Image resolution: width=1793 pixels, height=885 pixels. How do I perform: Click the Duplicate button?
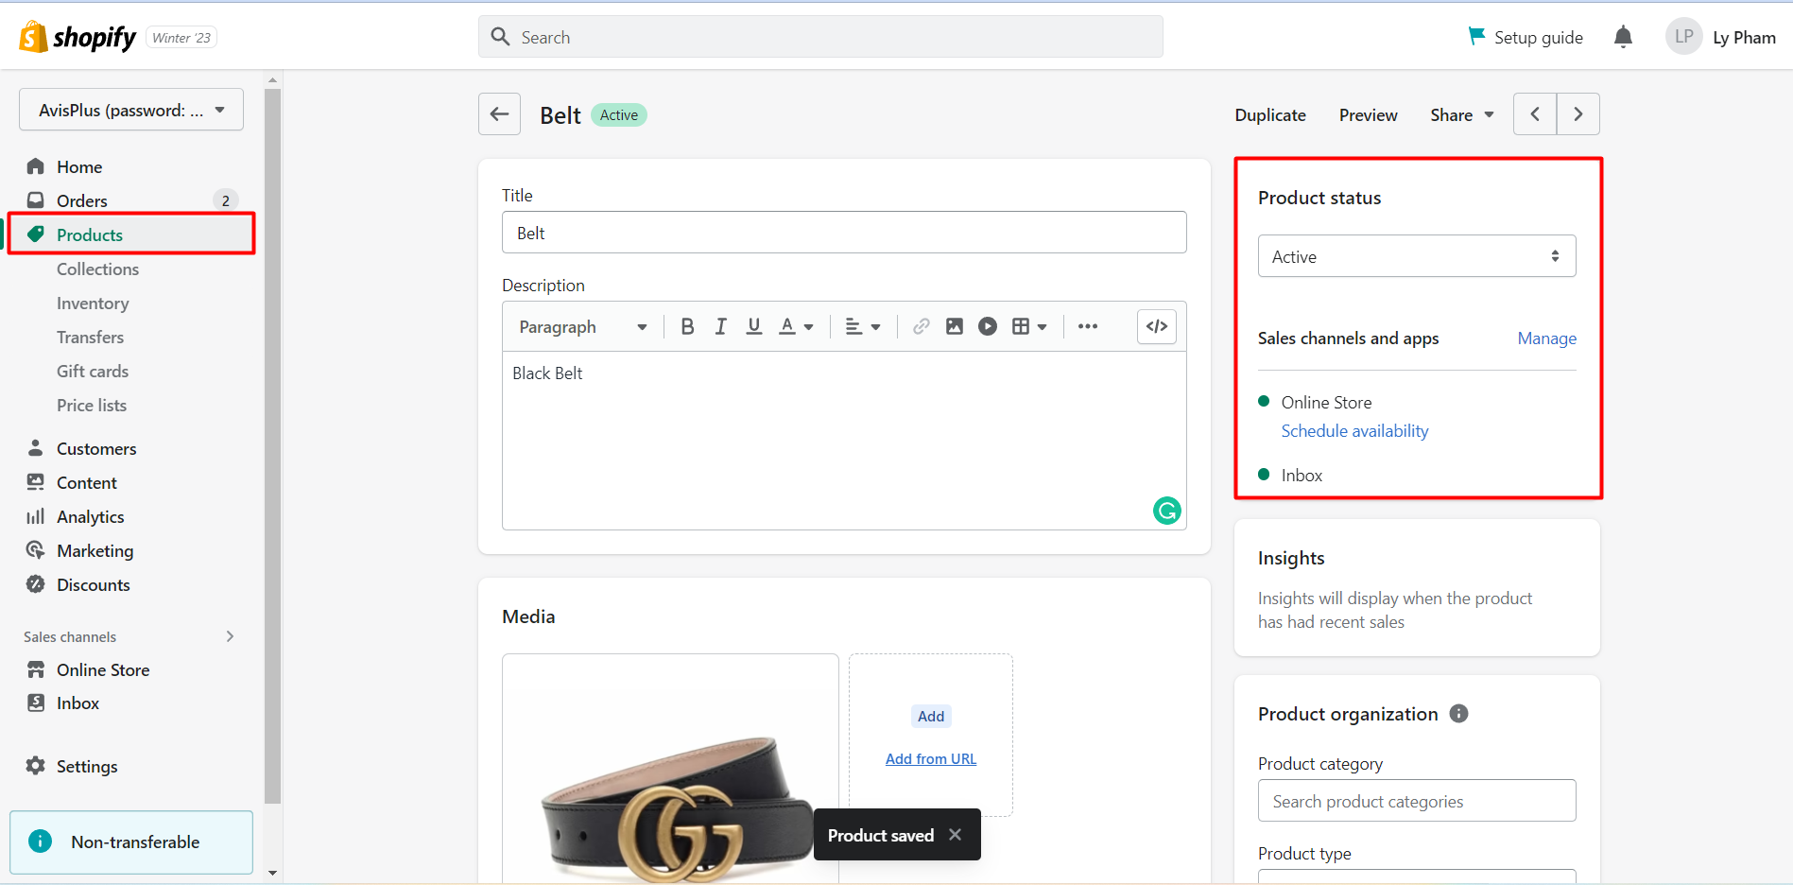click(1269, 114)
